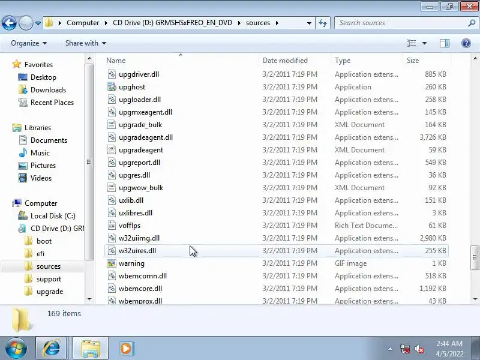This screenshot has height=360, width=480.
Task: Open Desktop in navigation pane
Action: (43, 77)
